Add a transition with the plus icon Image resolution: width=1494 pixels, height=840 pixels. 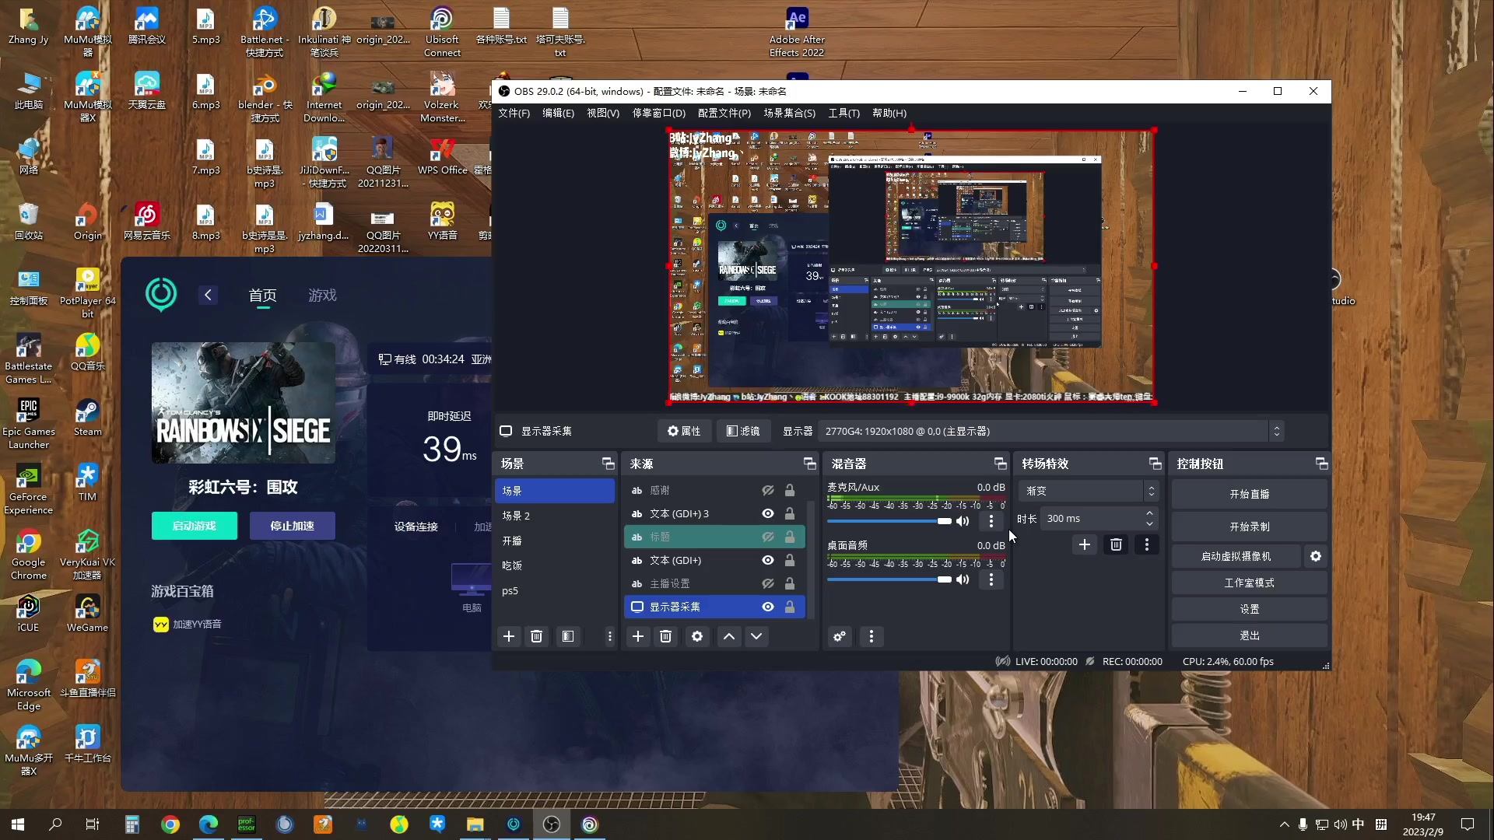[1085, 544]
